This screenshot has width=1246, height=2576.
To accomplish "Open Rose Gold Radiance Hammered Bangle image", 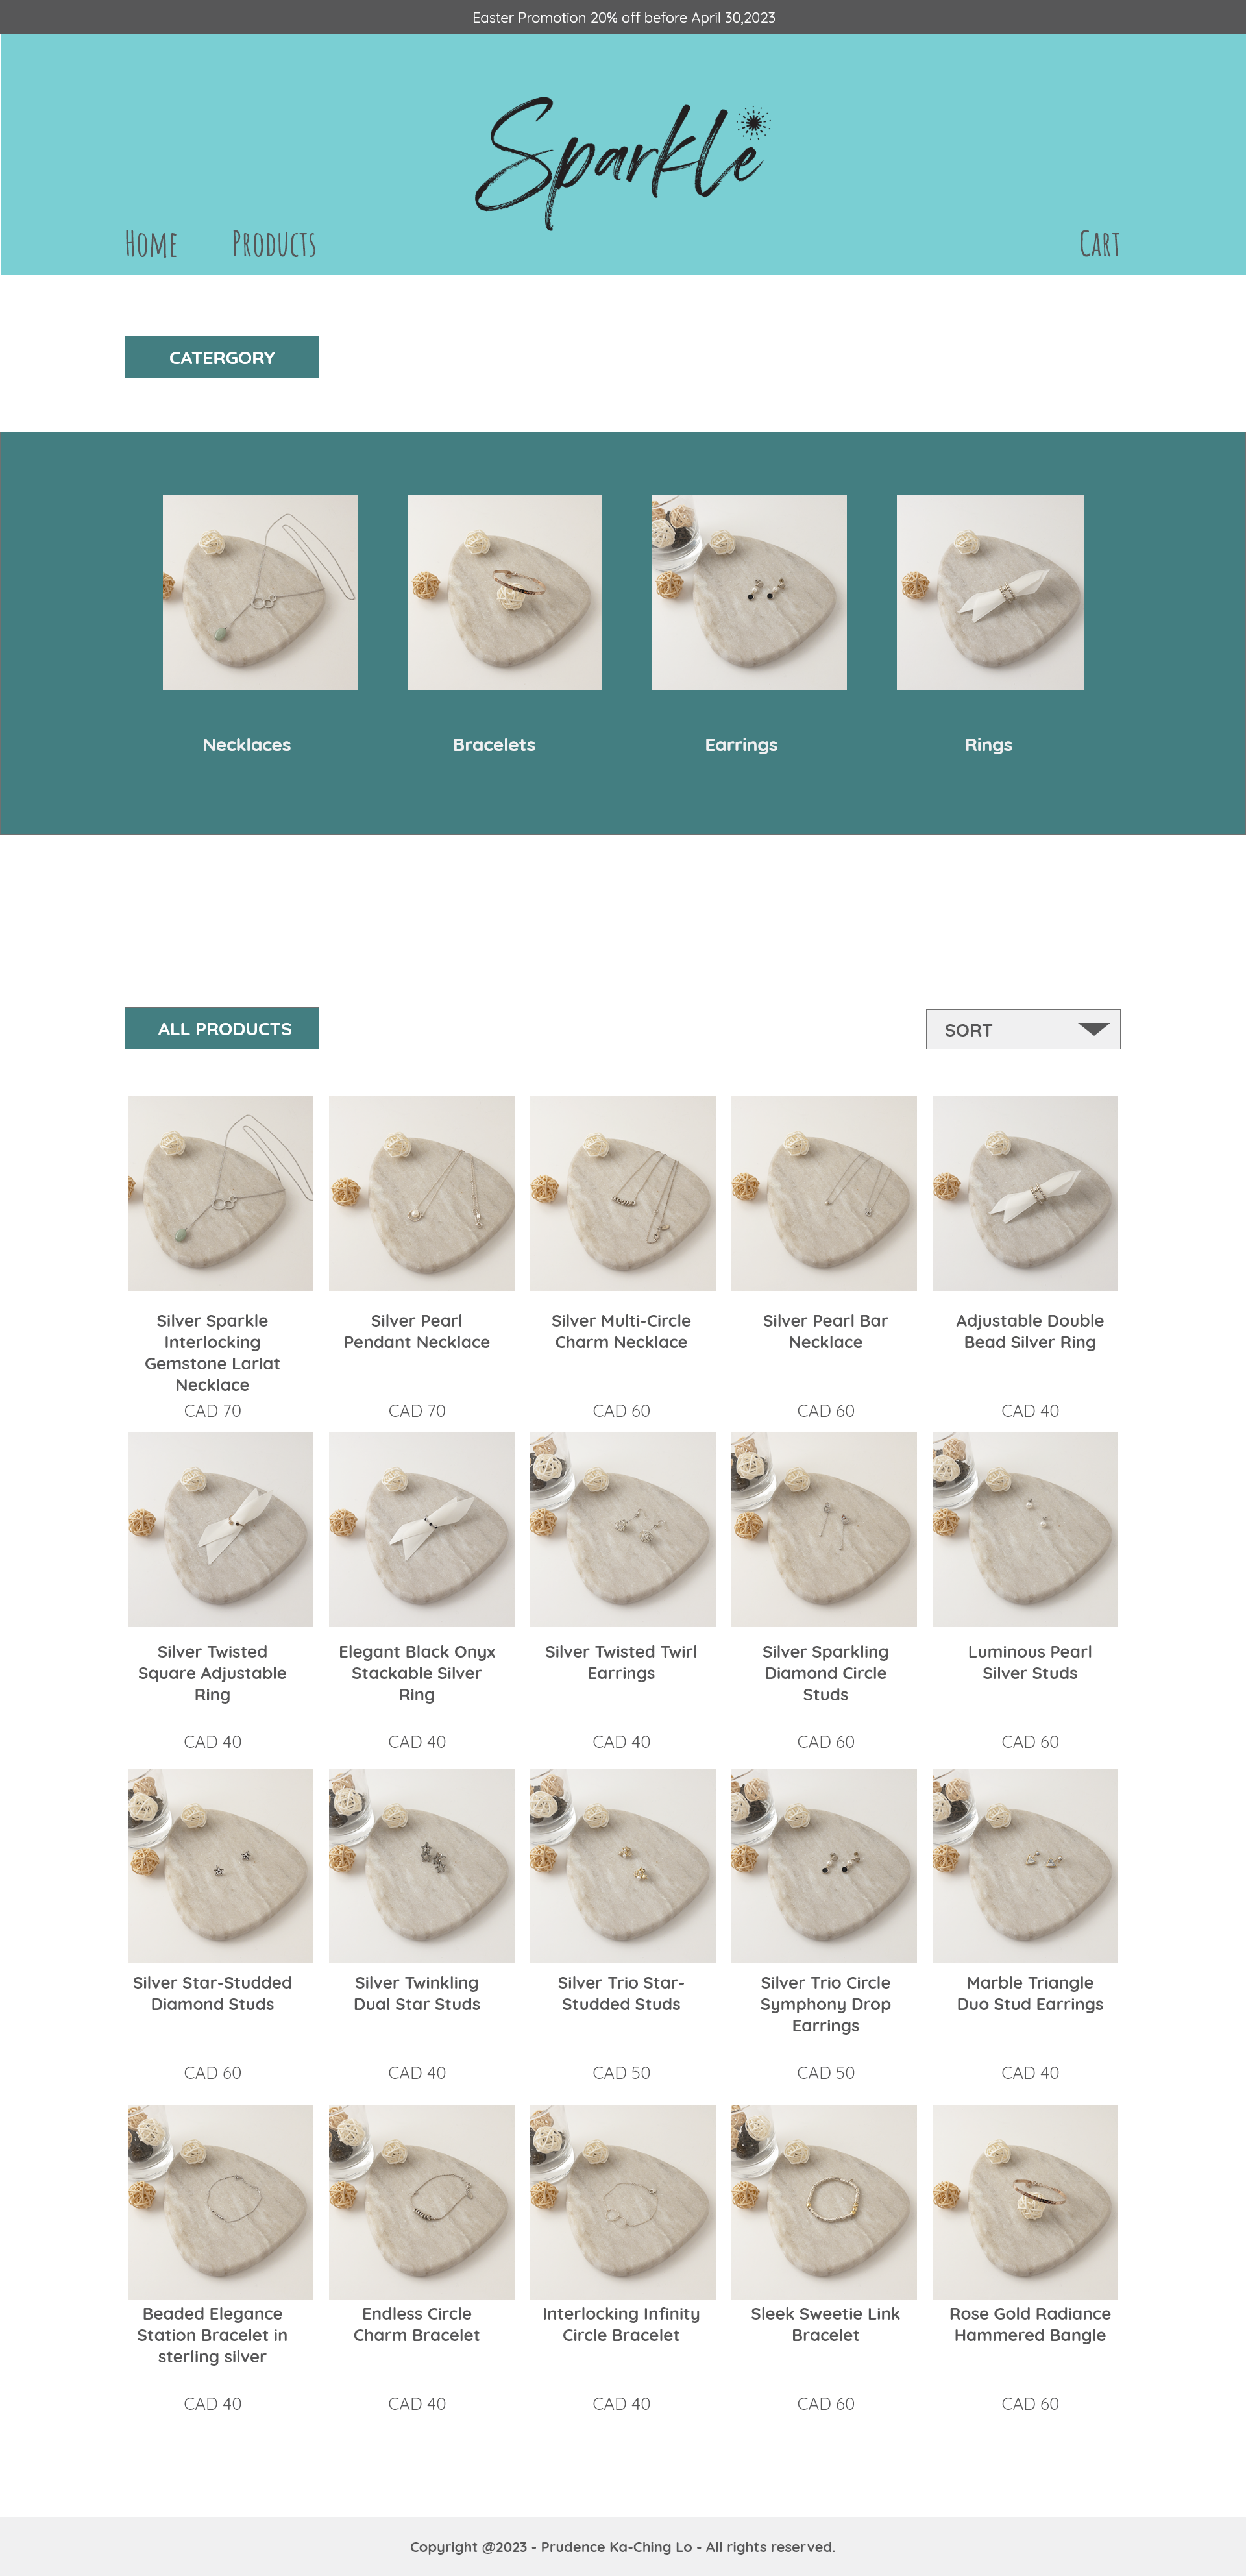I will (x=1025, y=2202).
